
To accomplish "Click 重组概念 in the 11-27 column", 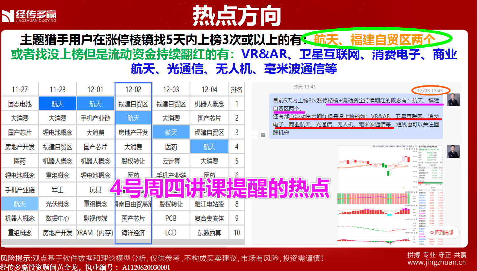I will pos(20,233).
